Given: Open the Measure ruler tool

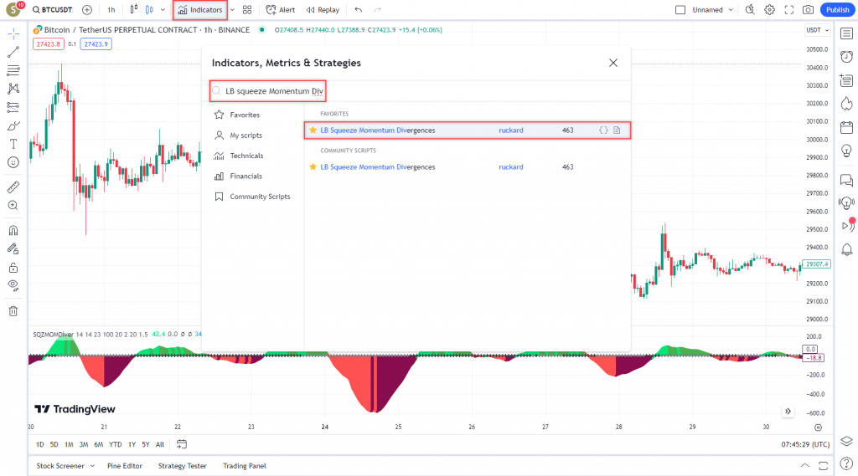Looking at the screenshot, I should pos(13,187).
